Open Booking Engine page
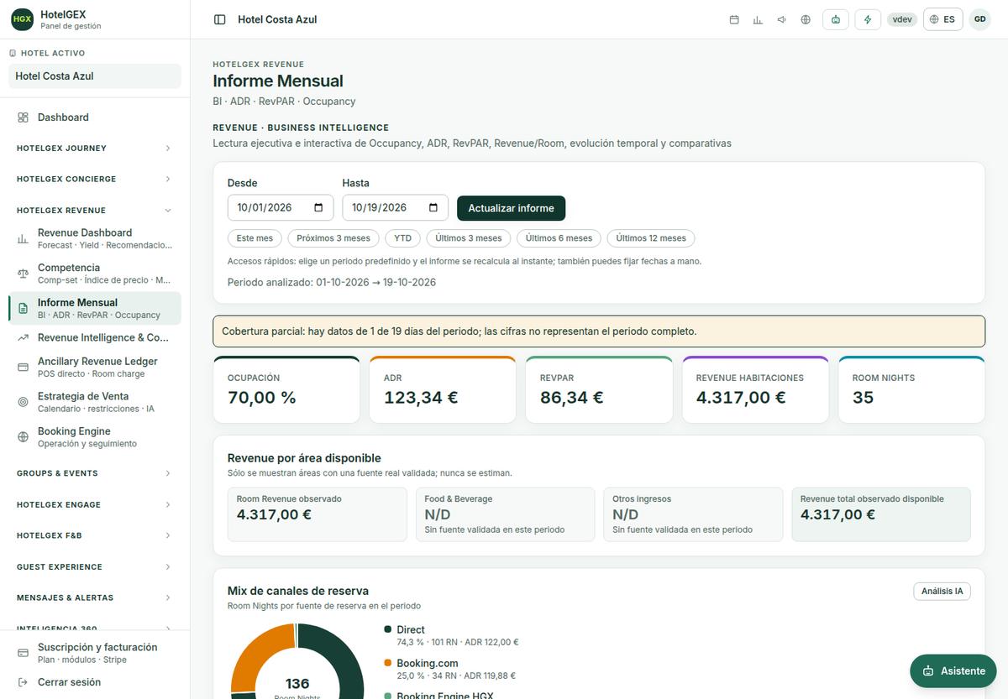 point(95,437)
